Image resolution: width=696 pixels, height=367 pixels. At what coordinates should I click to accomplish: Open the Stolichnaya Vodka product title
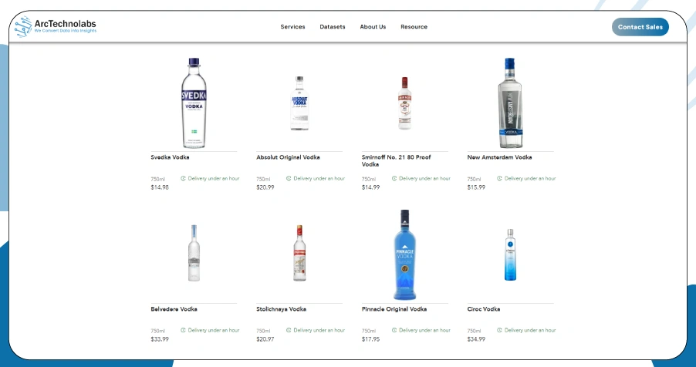point(281,309)
